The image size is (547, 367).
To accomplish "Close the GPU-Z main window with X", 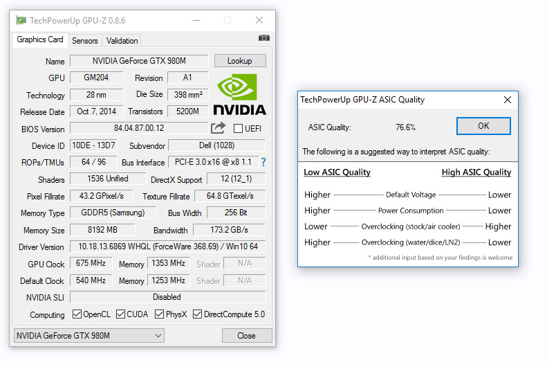I will click(259, 20).
